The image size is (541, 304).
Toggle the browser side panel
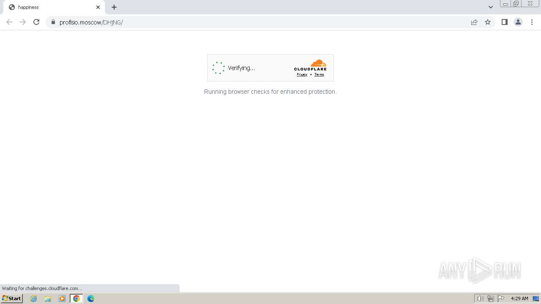point(504,22)
